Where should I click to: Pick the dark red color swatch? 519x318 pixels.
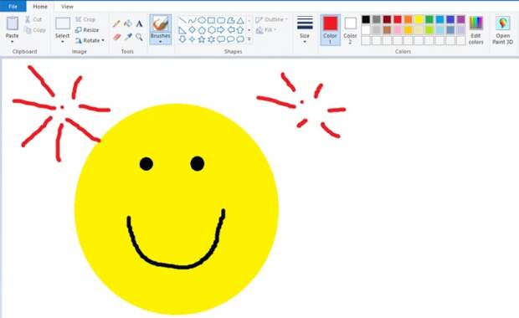click(x=387, y=19)
